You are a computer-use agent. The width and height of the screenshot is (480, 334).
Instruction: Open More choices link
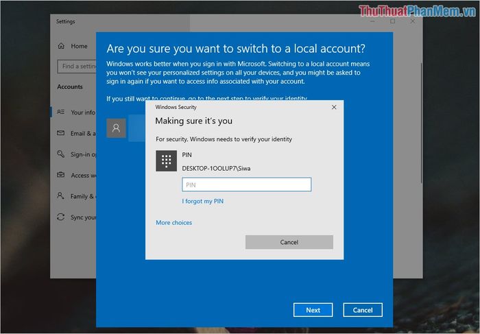tap(174, 223)
